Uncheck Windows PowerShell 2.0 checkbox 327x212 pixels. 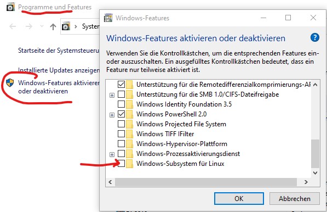click(122, 114)
